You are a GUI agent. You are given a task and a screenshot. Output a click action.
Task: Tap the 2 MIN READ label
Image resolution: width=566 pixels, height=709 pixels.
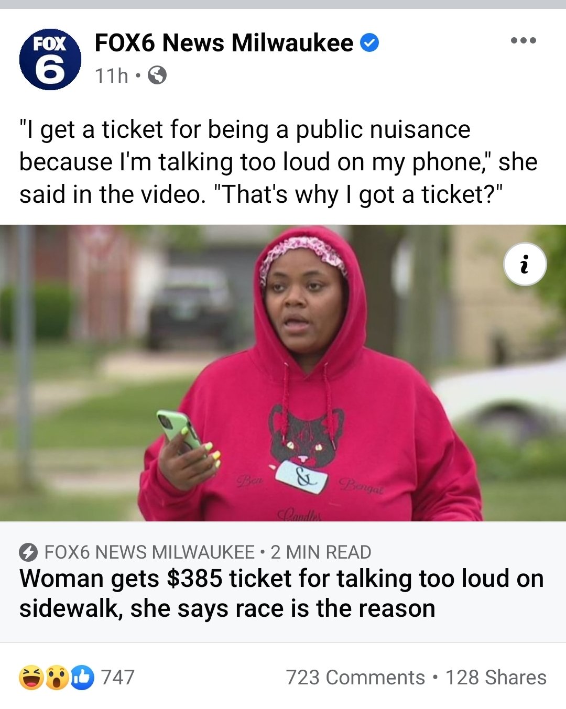(321, 552)
